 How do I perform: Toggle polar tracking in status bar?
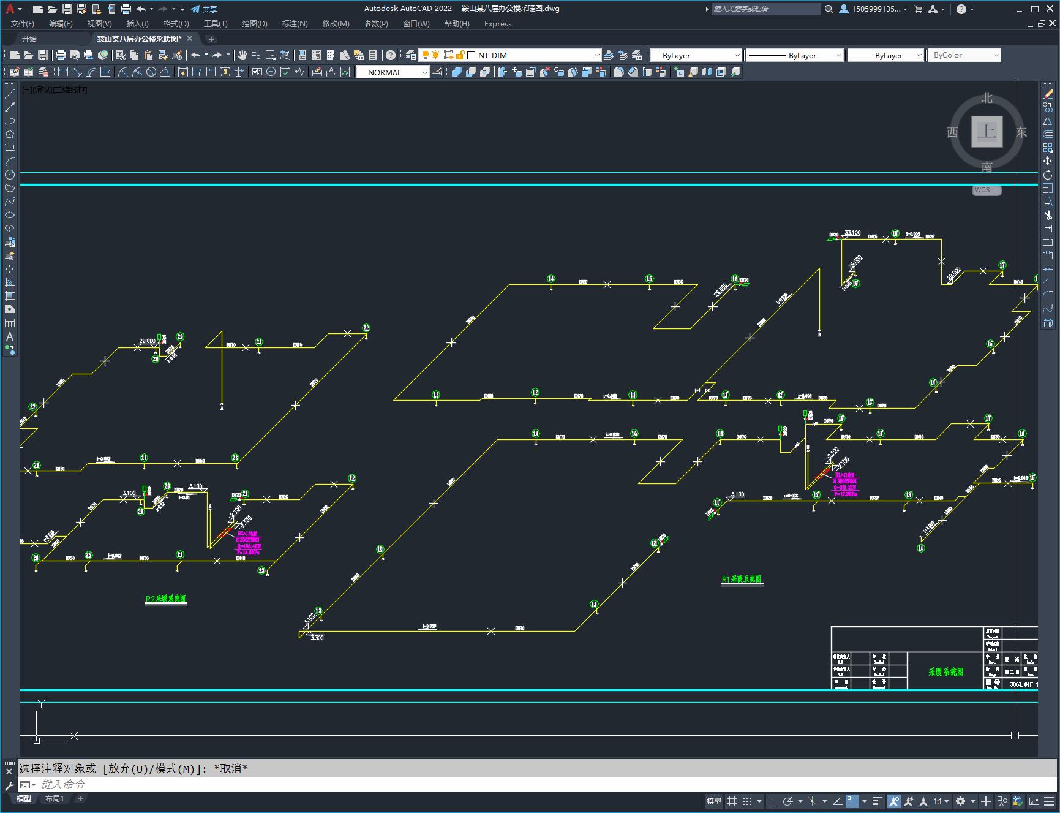[x=788, y=801]
